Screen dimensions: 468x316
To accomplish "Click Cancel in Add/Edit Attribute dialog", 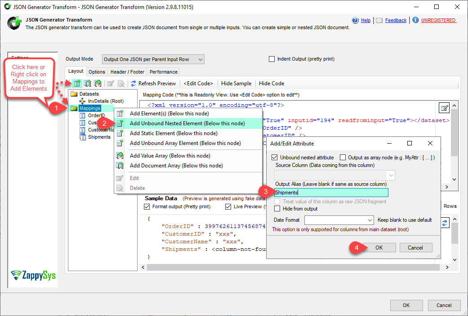I will click(415, 248).
